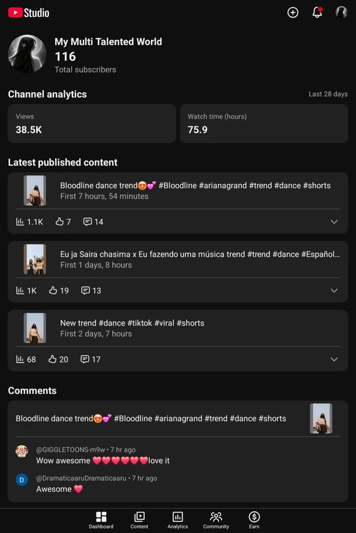Click the 14 comments icon on Bloodline video

click(88, 221)
